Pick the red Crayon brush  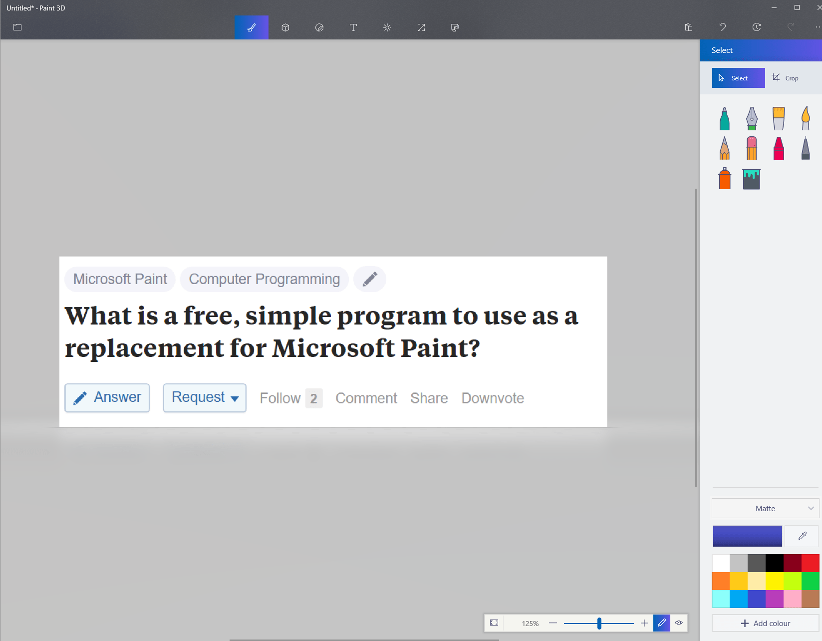[x=779, y=148]
